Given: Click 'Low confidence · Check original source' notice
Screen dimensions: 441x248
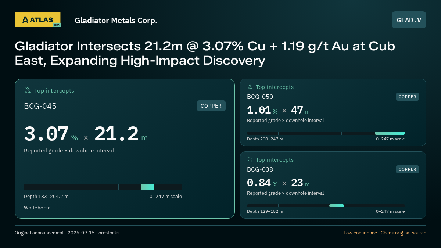Looking at the screenshot, I should 385,233.
